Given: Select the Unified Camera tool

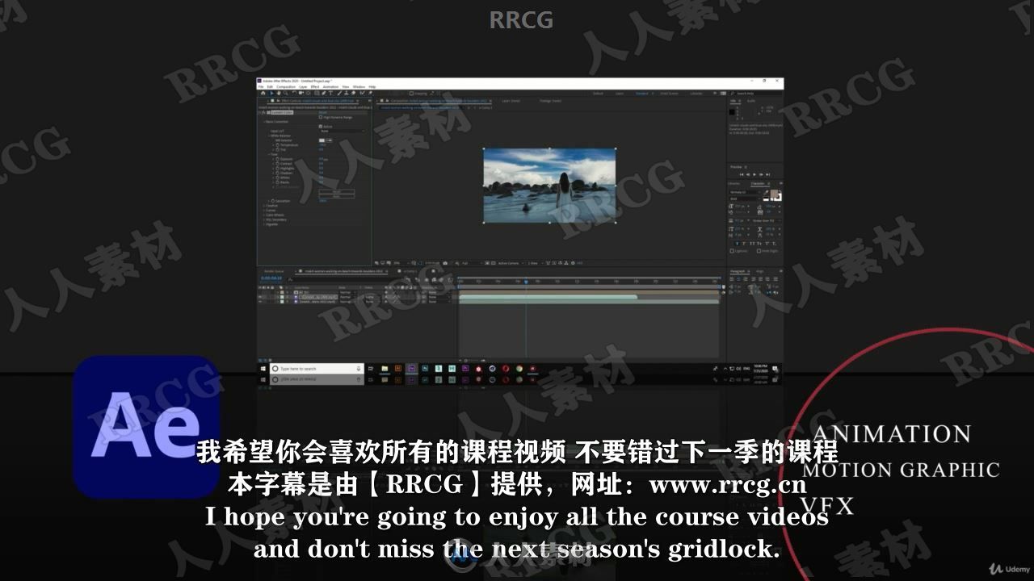Looking at the screenshot, I should coord(301,93).
